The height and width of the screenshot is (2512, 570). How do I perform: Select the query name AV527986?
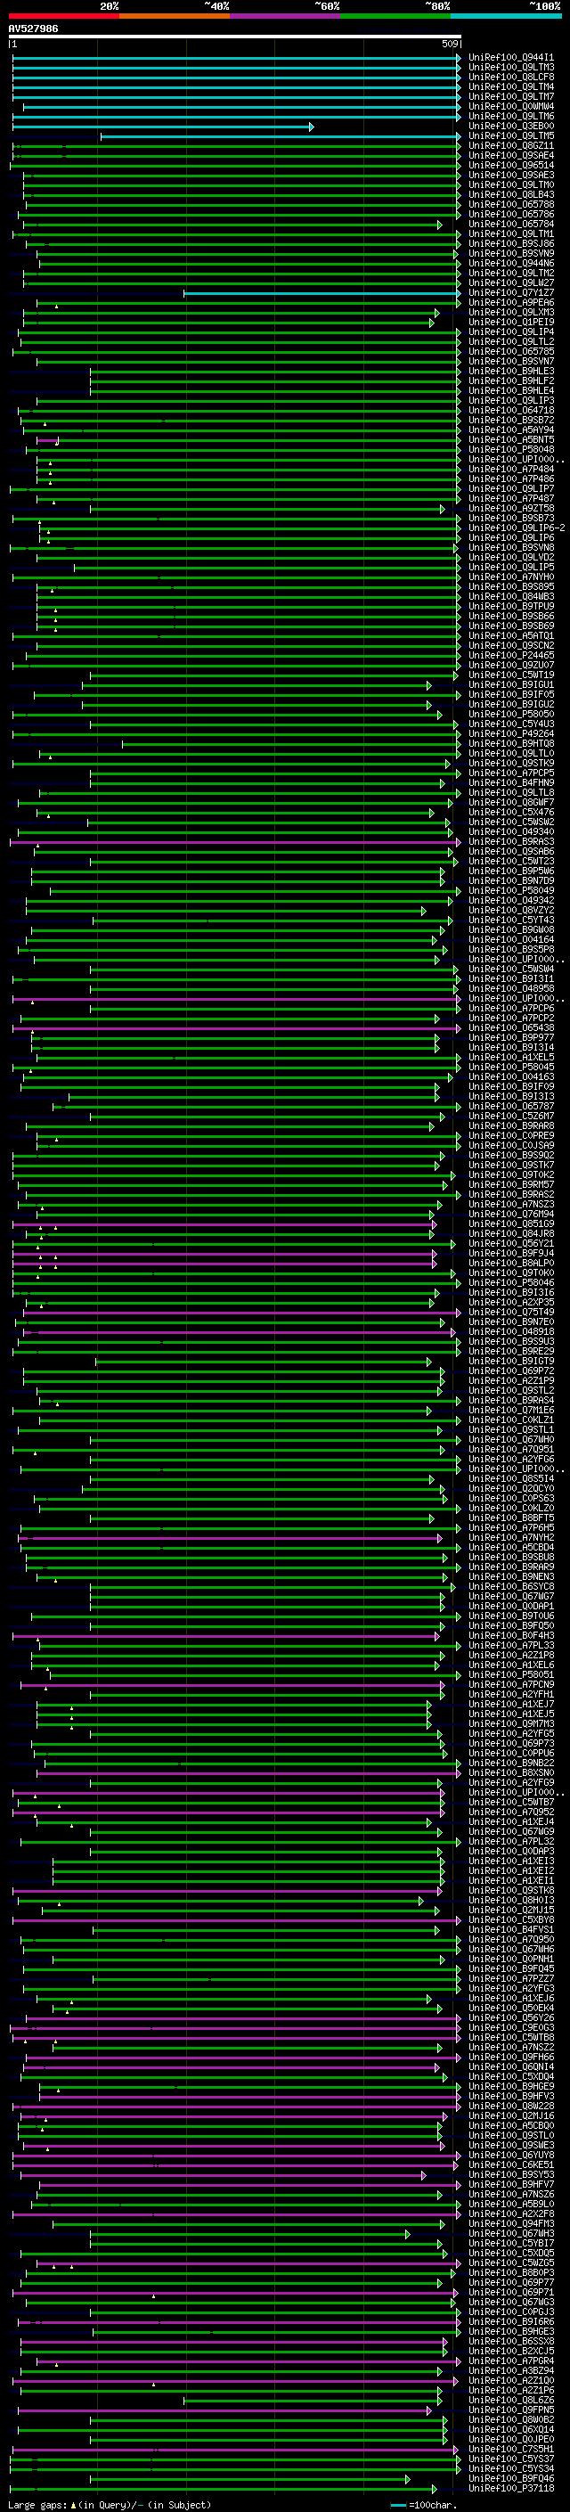[x=33, y=29]
